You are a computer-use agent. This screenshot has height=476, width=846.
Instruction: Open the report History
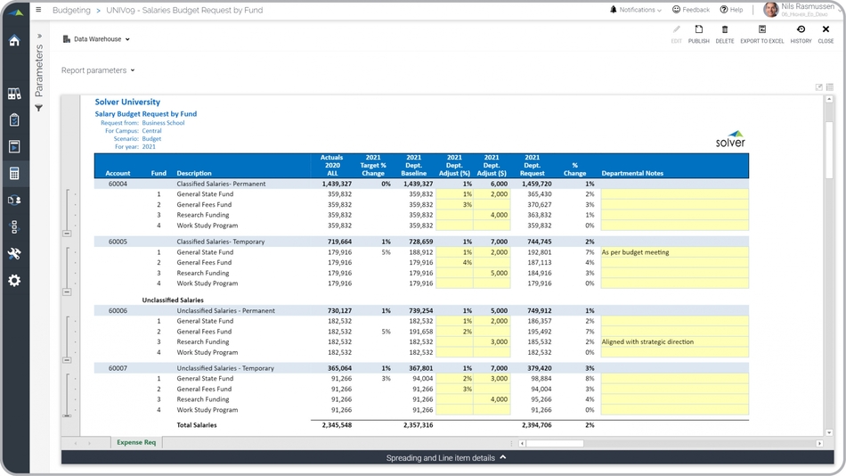[801, 34]
